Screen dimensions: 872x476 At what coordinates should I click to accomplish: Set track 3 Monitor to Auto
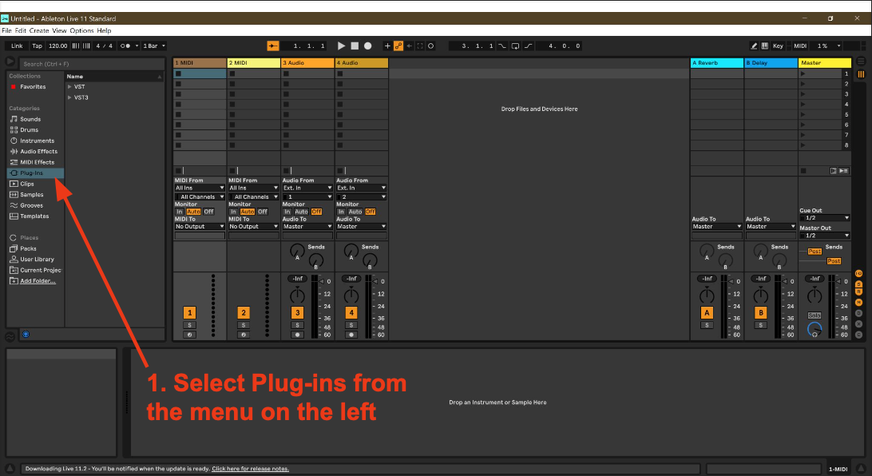click(x=301, y=212)
